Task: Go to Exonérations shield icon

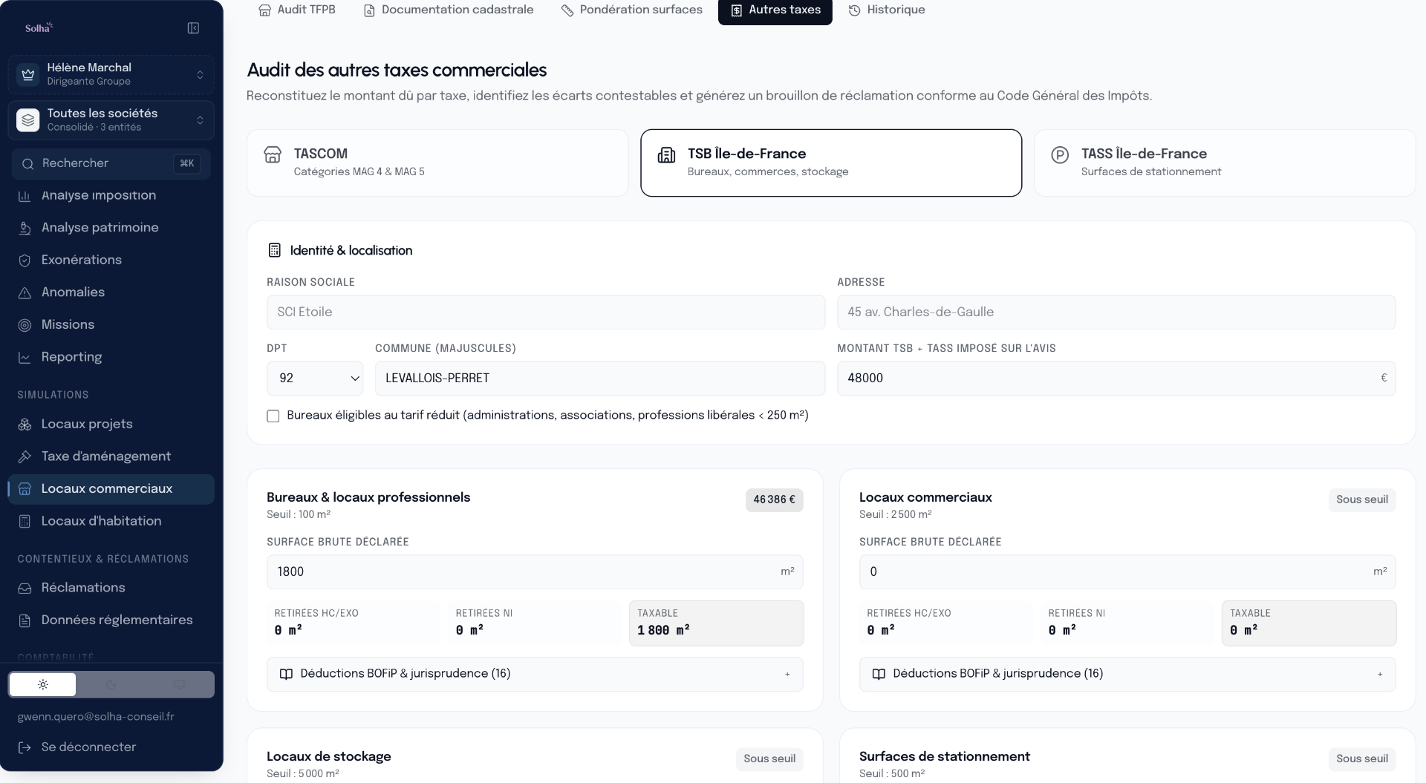Action: click(25, 261)
